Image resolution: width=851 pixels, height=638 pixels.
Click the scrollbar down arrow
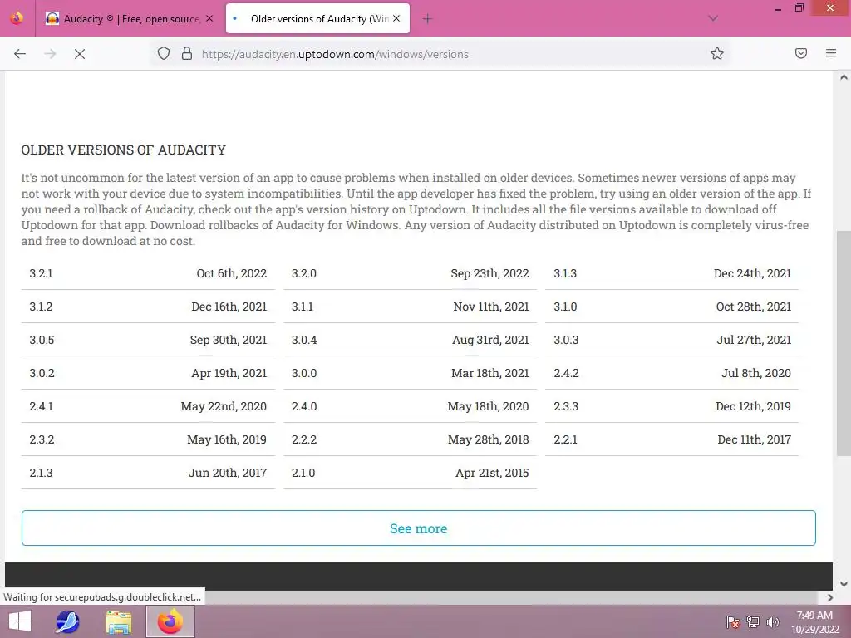844,584
